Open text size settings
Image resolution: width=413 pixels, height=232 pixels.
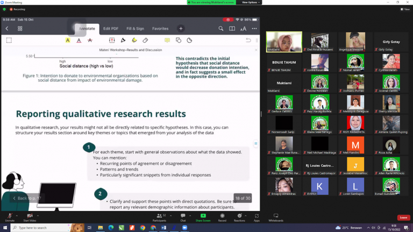tap(243, 29)
